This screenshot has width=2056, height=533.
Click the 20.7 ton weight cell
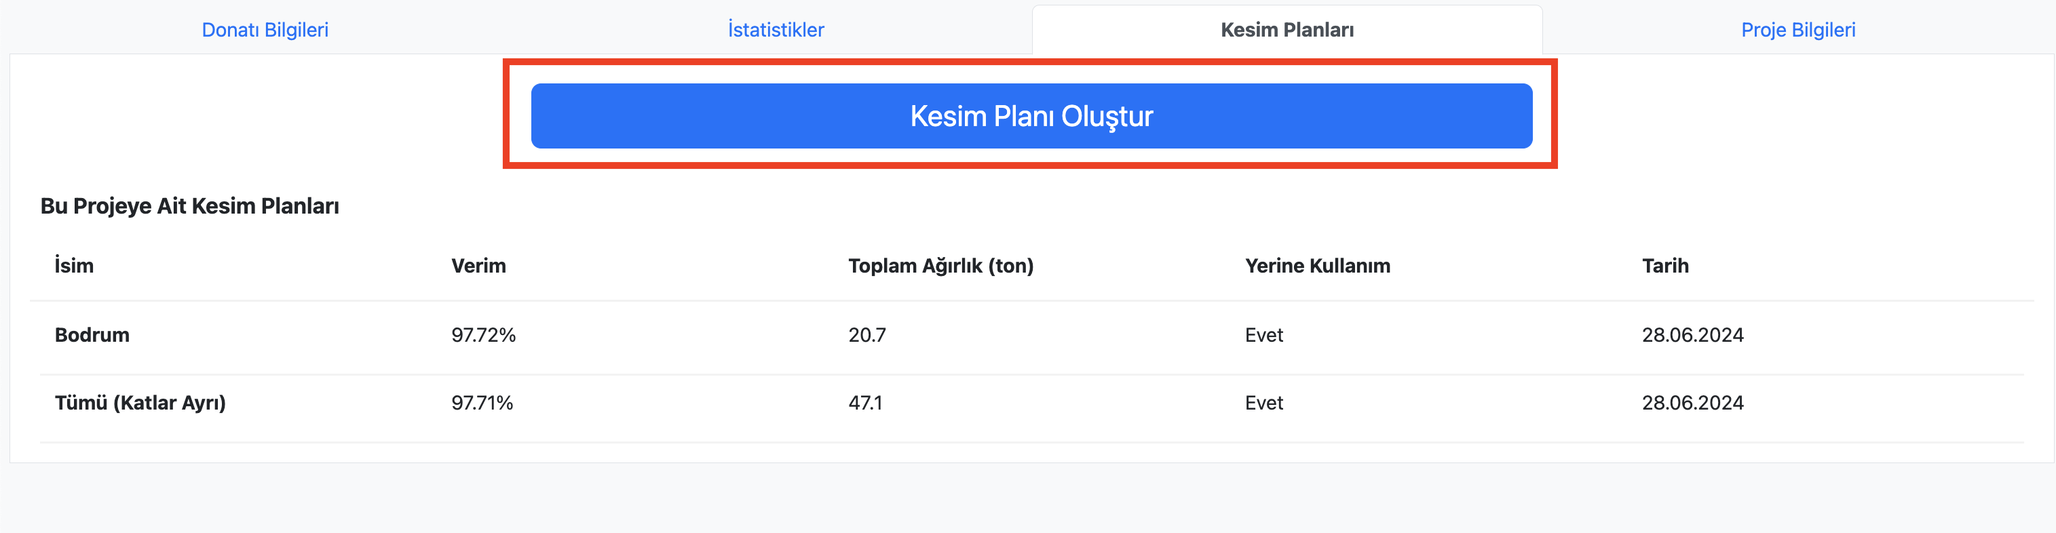pos(867,335)
